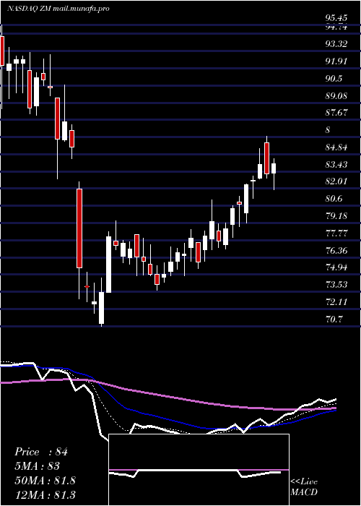Click the 73.53 price axis label
The width and height of the screenshot is (361, 506).
(336, 285)
